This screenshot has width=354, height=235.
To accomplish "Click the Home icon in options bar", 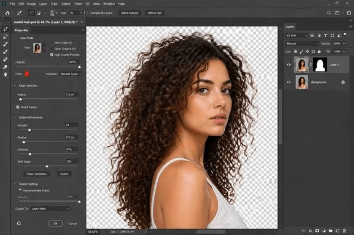I will point(7,13).
